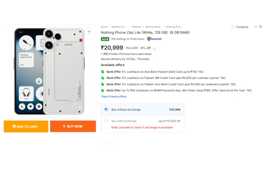The width and height of the screenshot is (268, 179).
Task: Click the wishlist heart icon
Action: tap(89, 32)
